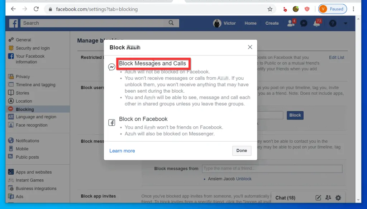Click the Facebook logo to go home

point(13,23)
